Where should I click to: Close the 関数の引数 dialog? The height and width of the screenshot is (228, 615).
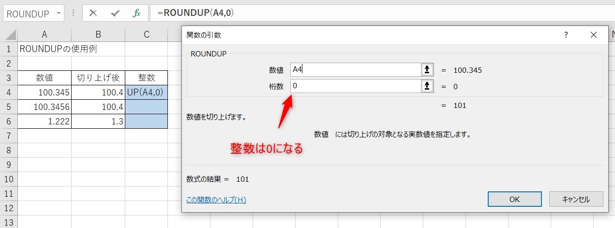[x=594, y=35]
